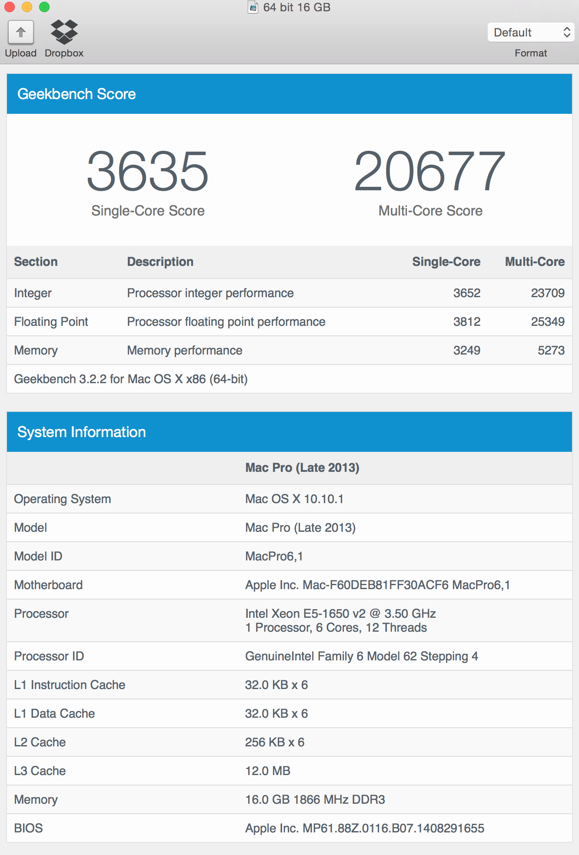Viewport: 579px width, 855px height.
Task: Click the BIOS label
Action: click(x=28, y=828)
